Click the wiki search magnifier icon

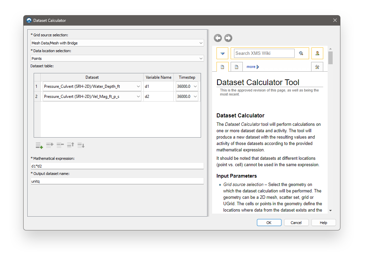click(x=301, y=53)
